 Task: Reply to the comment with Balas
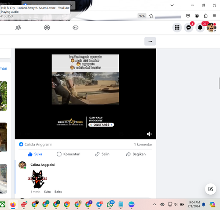[58, 192]
